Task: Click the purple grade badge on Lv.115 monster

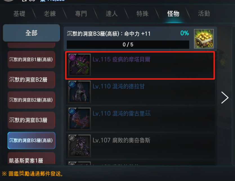Action: pyautogui.click(x=72, y=58)
